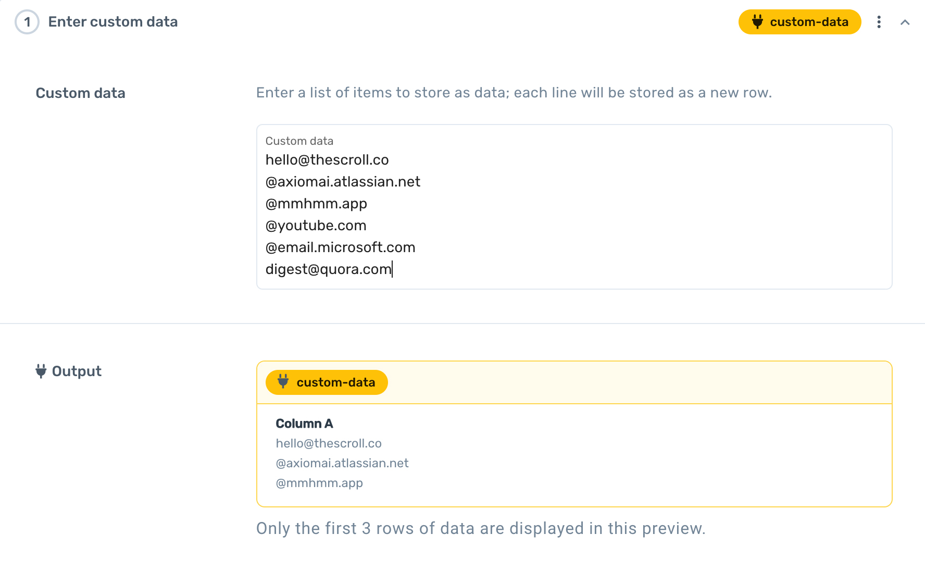Click the @axiomai.atlassian.net line in text area
This screenshot has height=572, width=925.
pyautogui.click(x=343, y=182)
